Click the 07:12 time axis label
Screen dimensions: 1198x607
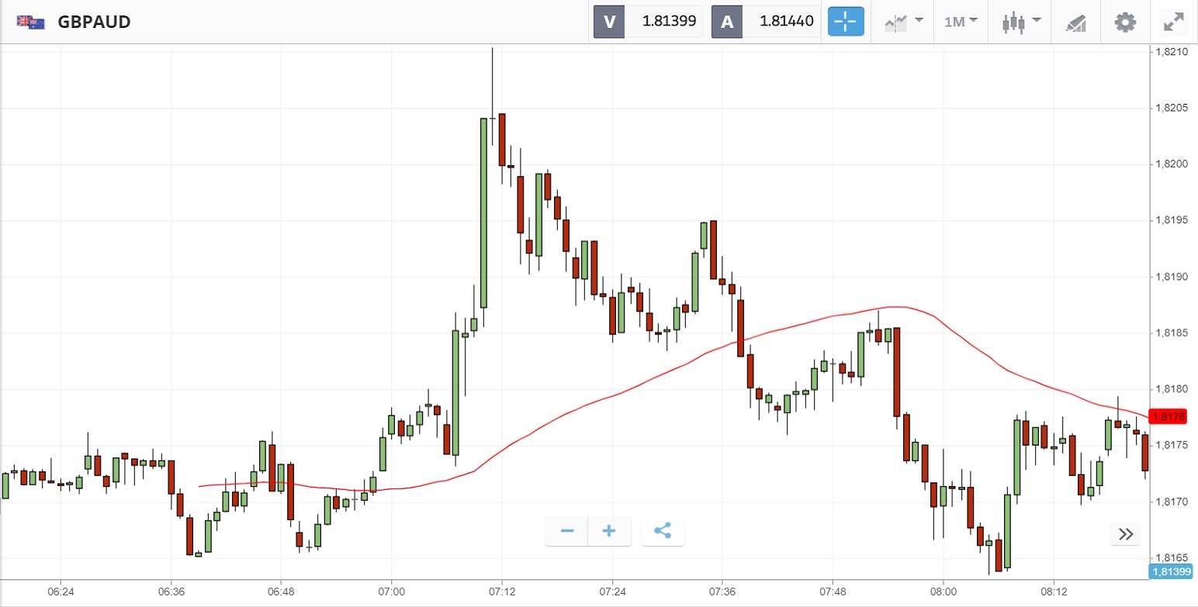[502, 589]
